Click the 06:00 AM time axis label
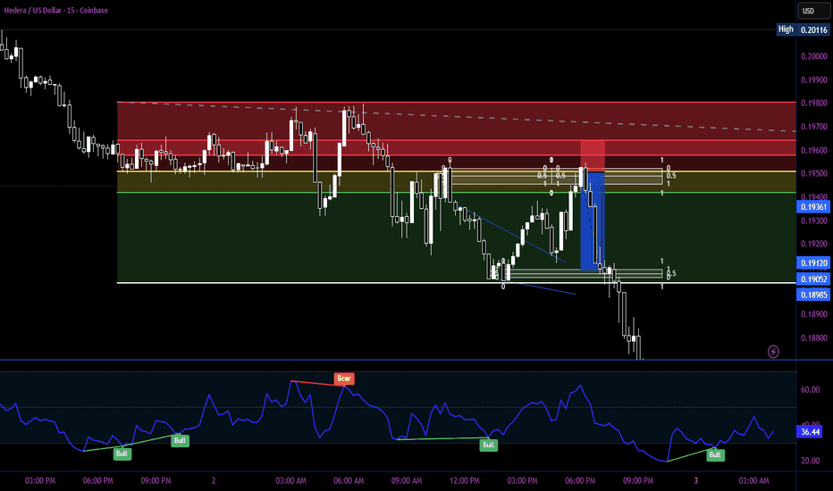Image resolution: width=833 pixels, height=491 pixels. point(349,481)
